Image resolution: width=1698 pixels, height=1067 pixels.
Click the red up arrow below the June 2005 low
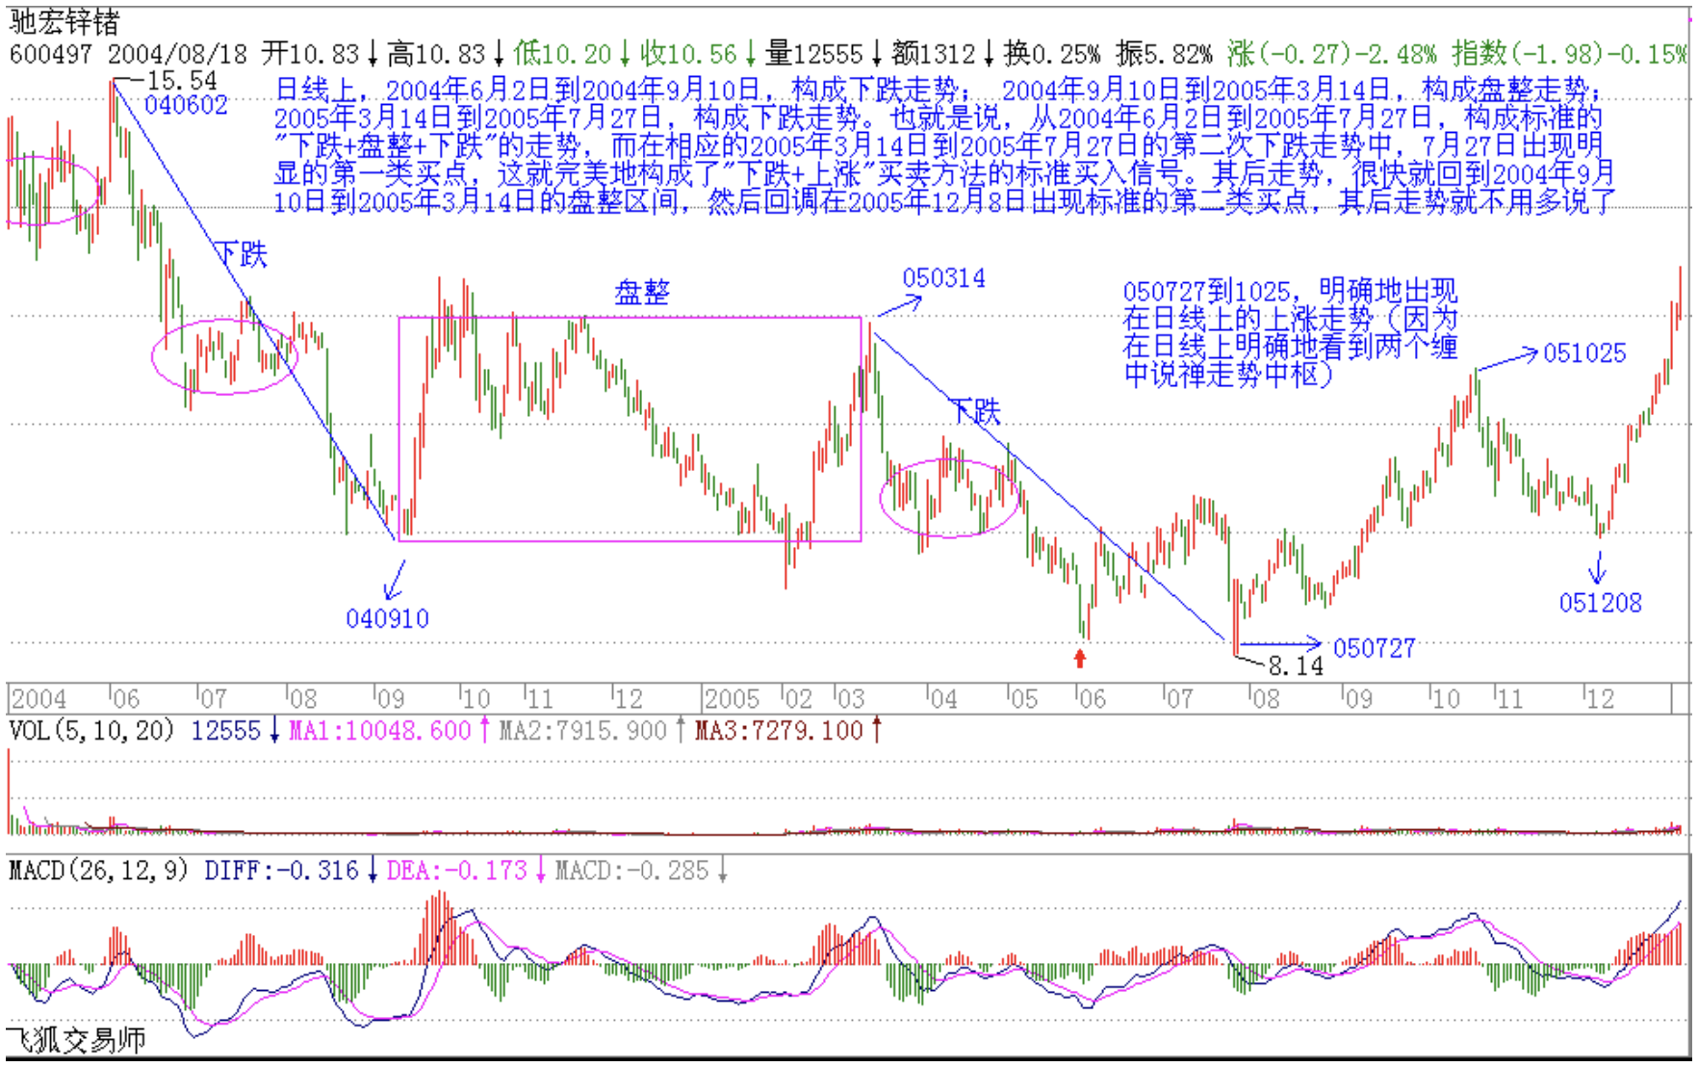click(x=1080, y=659)
